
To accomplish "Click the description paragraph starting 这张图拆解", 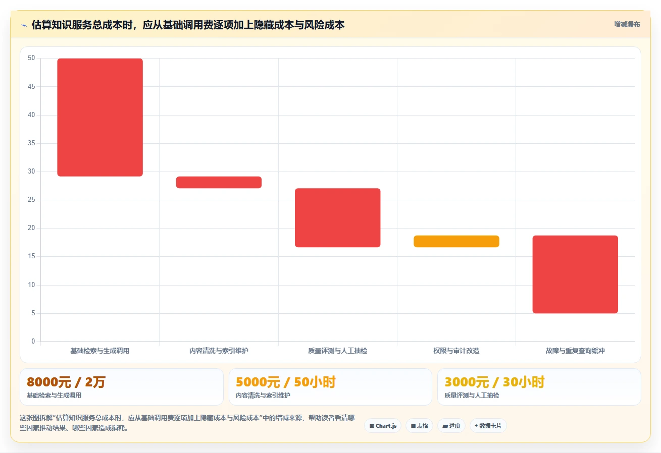I will tap(187, 423).
